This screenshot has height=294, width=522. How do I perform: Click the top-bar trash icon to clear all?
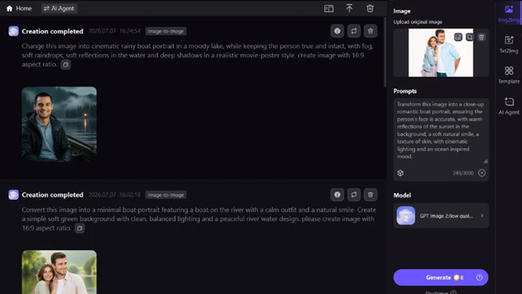point(370,8)
